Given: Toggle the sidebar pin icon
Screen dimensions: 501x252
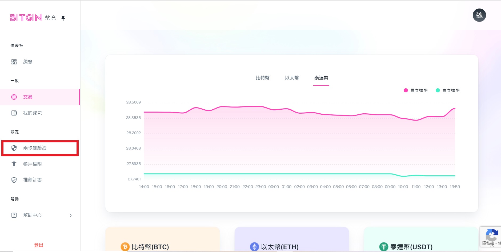Looking at the screenshot, I should [63, 18].
